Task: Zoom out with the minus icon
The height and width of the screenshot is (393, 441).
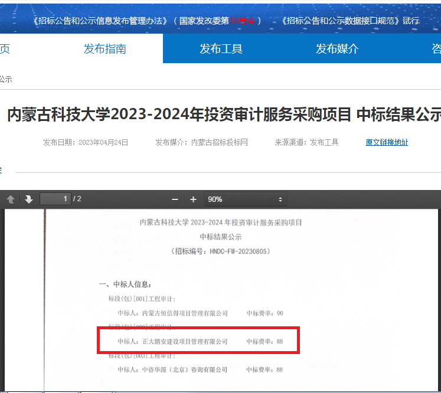Action: [175, 199]
